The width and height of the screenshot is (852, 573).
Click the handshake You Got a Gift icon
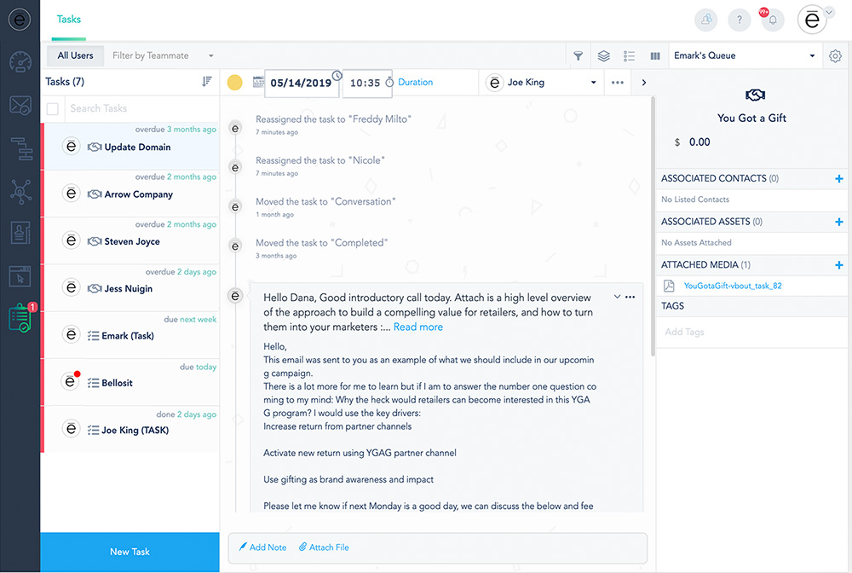(755, 95)
